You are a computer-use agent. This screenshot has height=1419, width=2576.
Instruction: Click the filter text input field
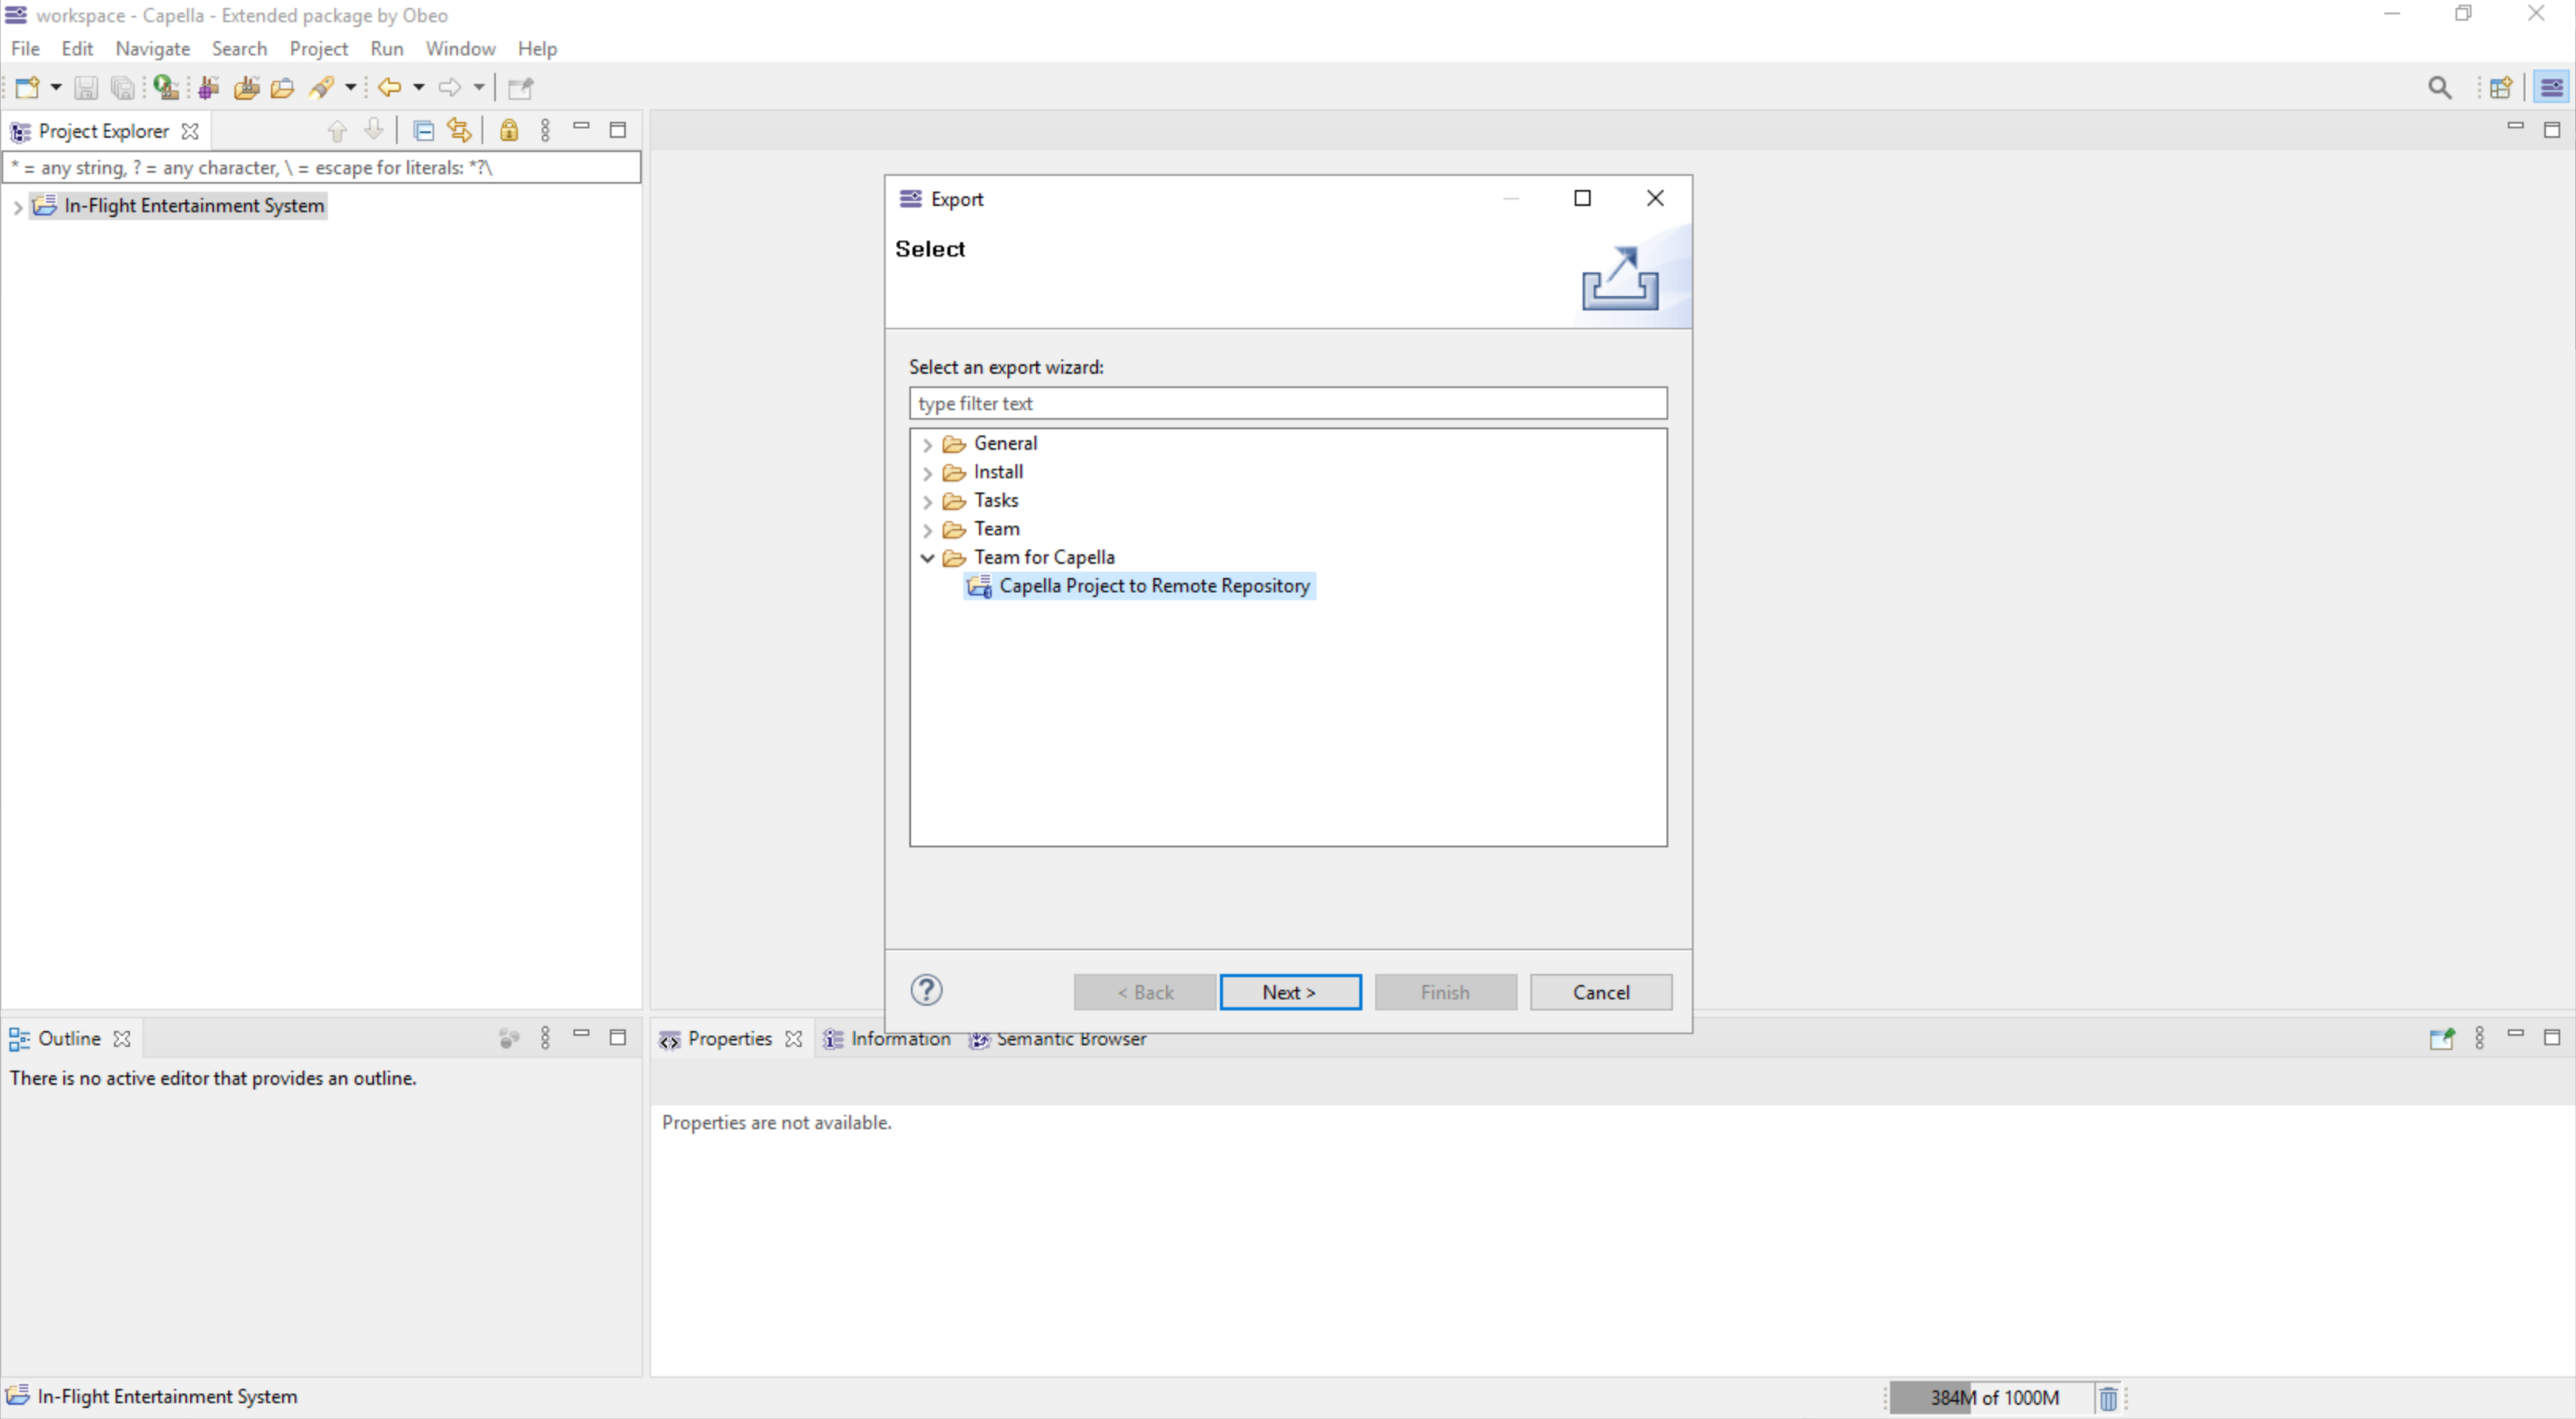click(x=1288, y=404)
